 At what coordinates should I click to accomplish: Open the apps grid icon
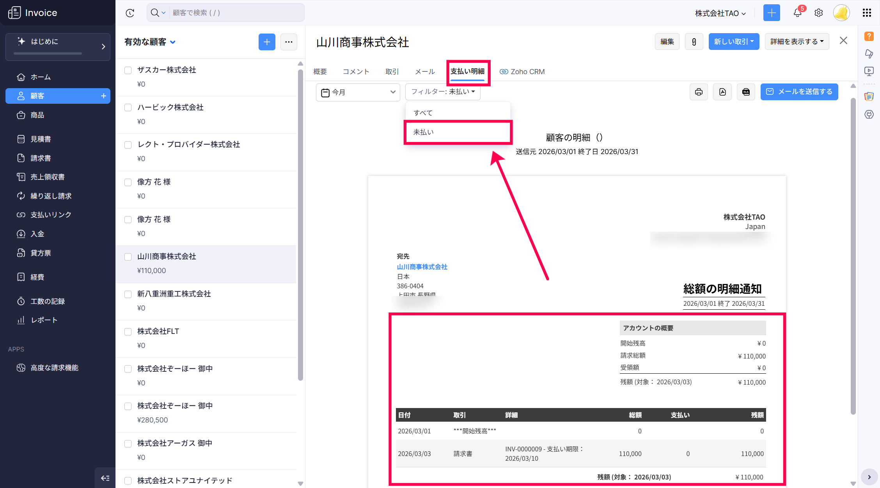[x=867, y=13]
